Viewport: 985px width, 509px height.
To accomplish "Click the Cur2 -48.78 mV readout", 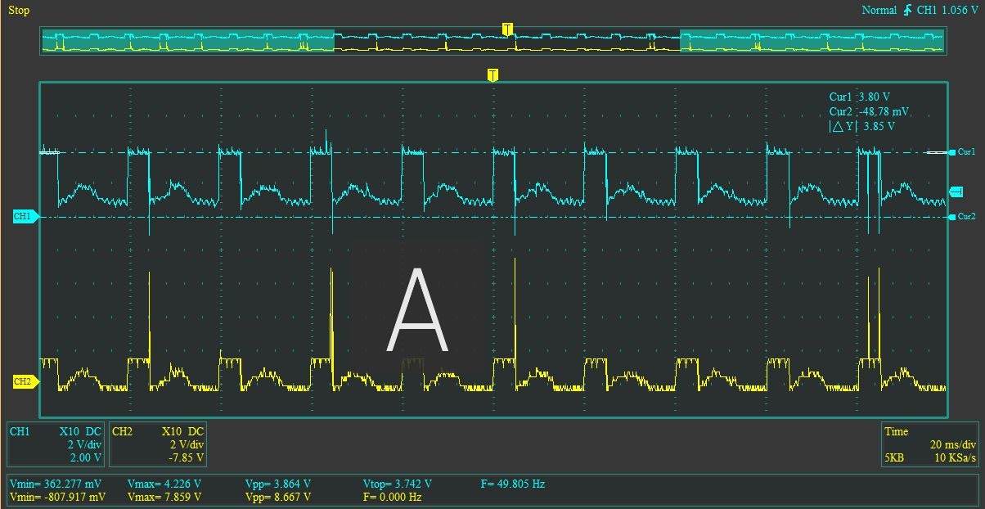I will click(869, 111).
